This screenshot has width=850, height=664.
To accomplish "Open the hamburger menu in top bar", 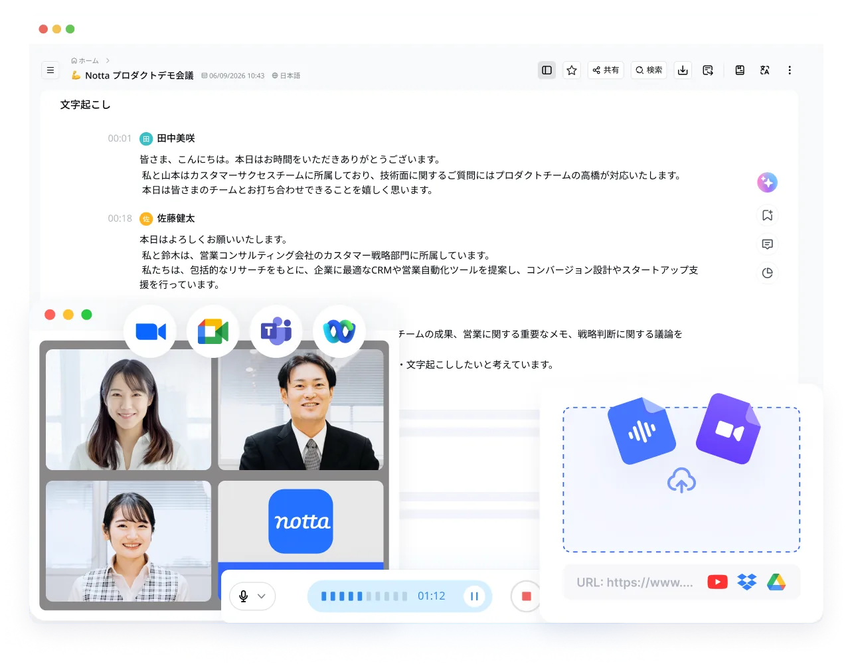I will click(x=50, y=70).
